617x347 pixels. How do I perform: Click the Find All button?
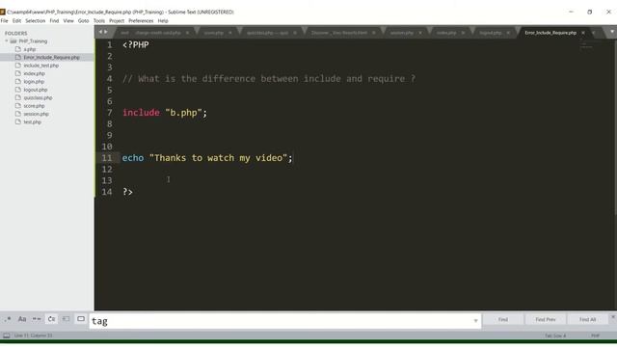click(x=587, y=319)
